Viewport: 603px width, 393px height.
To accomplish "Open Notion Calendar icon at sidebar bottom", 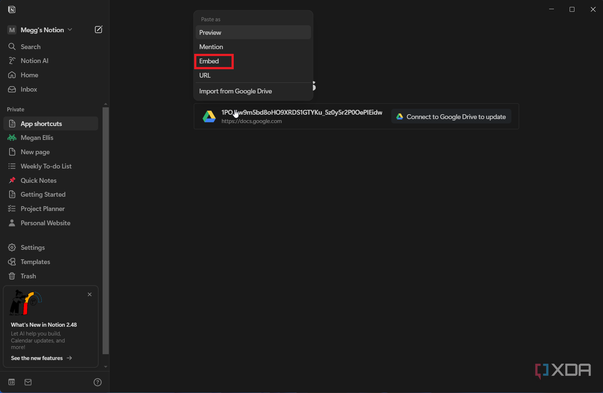I will tap(12, 382).
